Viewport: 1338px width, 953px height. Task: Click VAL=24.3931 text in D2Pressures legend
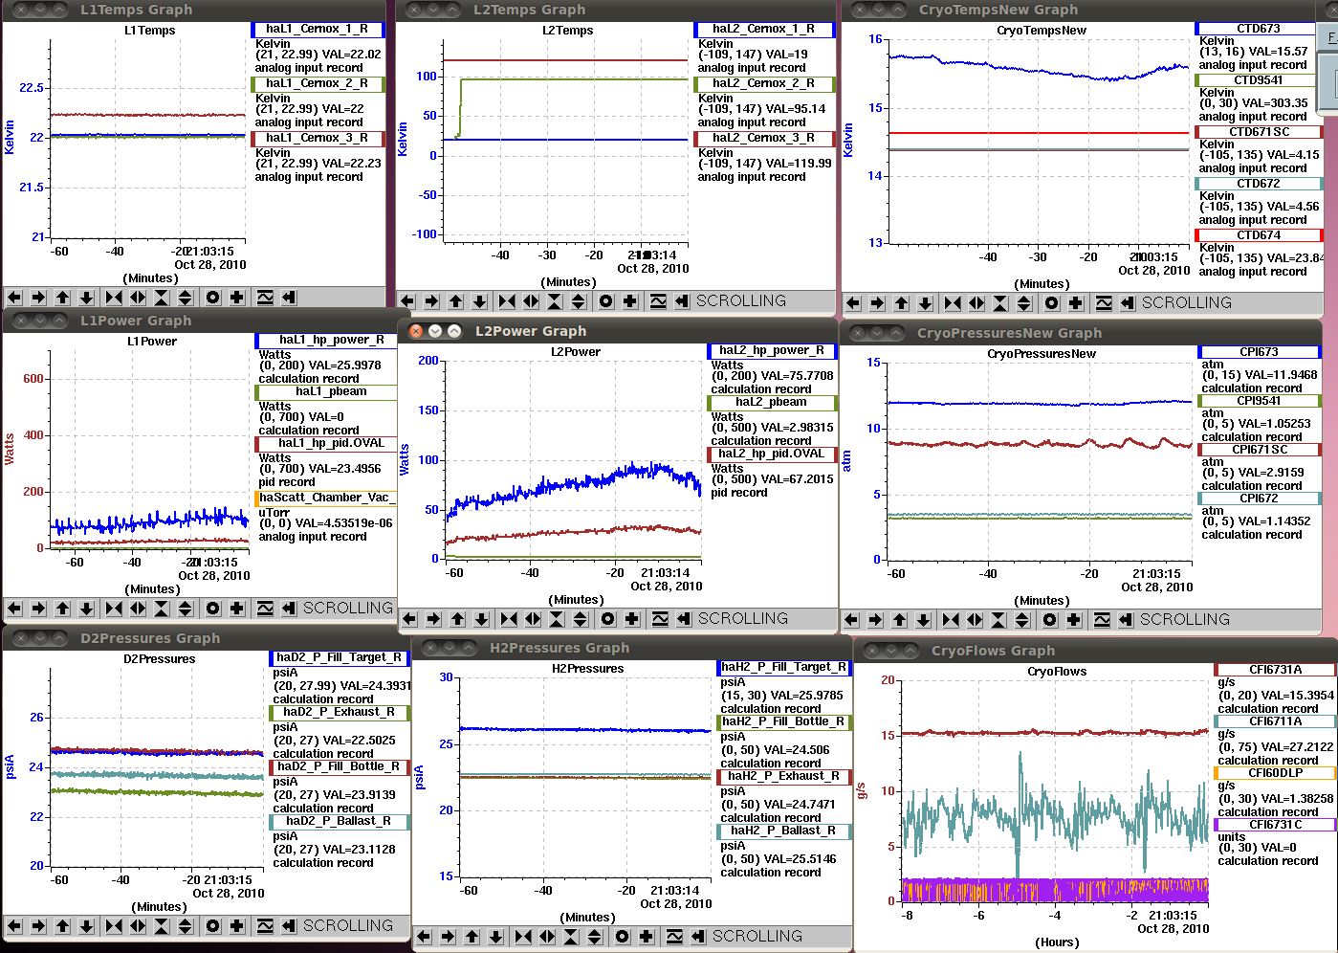(376, 686)
